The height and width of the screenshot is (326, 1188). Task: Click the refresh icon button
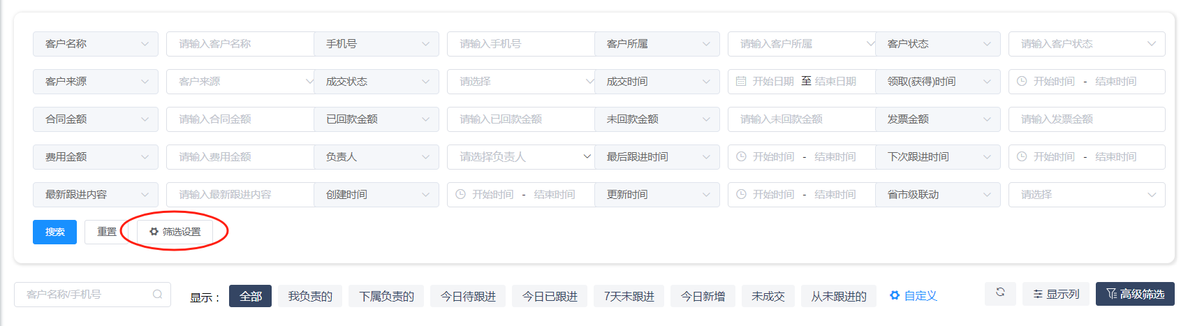point(1000,292)
